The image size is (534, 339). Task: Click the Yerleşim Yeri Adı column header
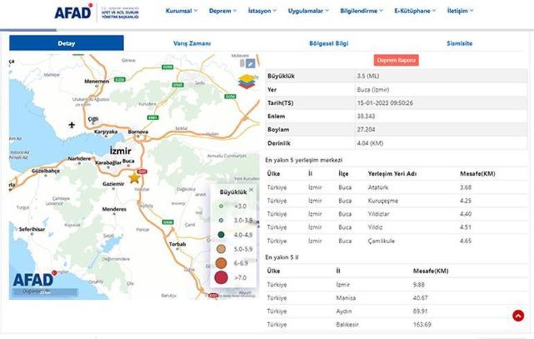coord(392,174)
